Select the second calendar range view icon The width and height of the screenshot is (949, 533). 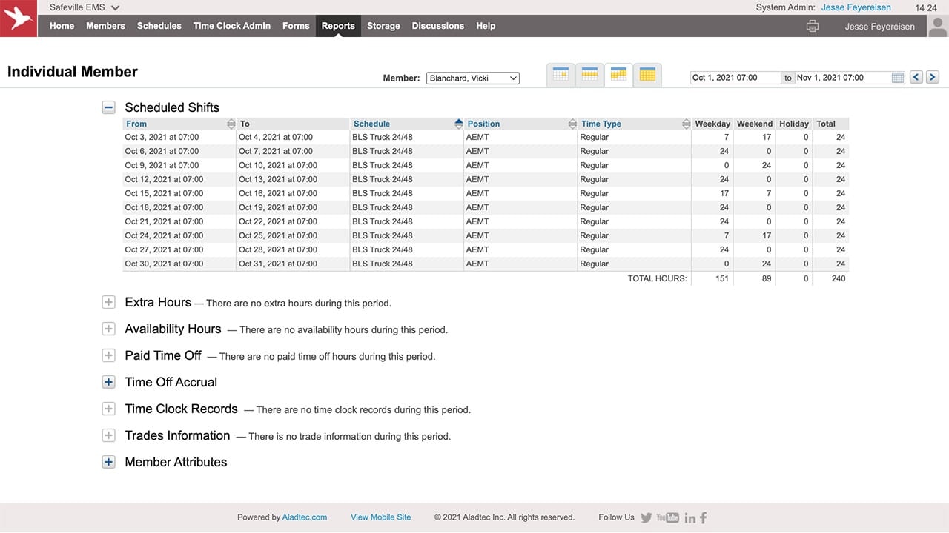point(589,75)
